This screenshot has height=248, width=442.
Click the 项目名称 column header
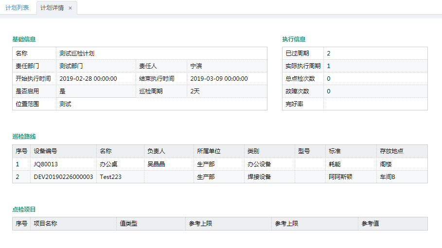(73, 224)
